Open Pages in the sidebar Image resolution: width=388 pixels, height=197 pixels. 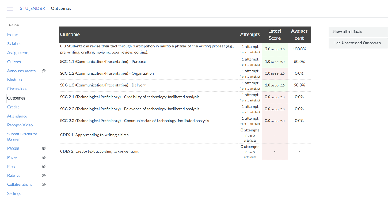pos(12,157)
